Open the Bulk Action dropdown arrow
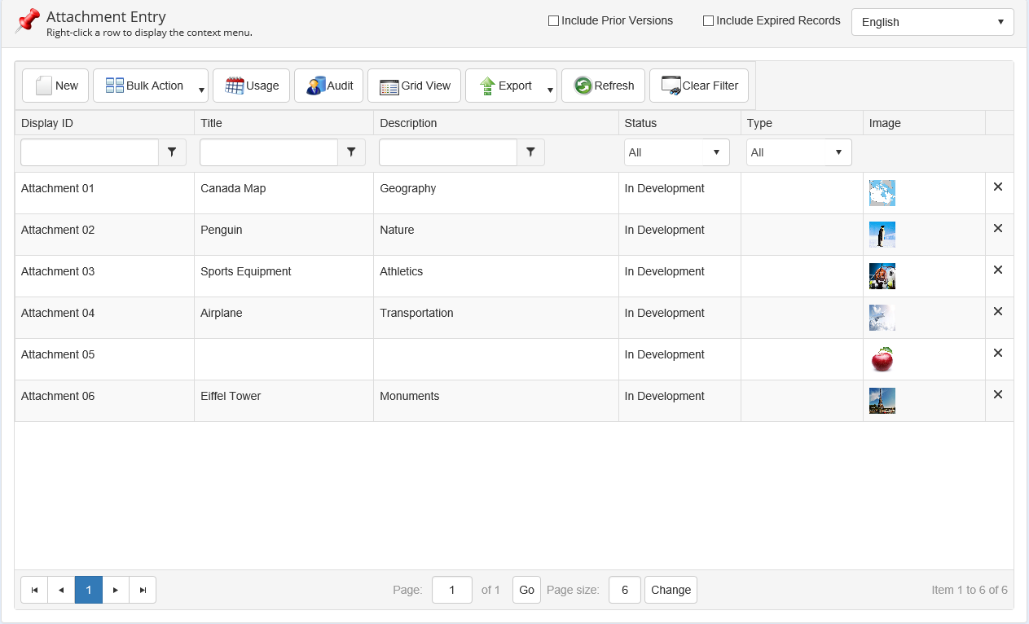 [201, 90]
